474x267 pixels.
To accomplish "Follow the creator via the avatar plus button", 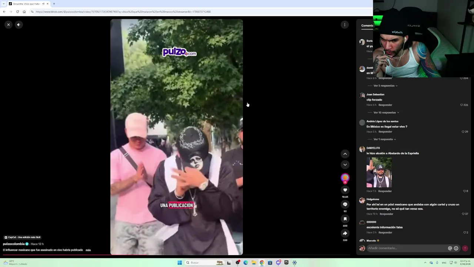I will coord(345,182).
